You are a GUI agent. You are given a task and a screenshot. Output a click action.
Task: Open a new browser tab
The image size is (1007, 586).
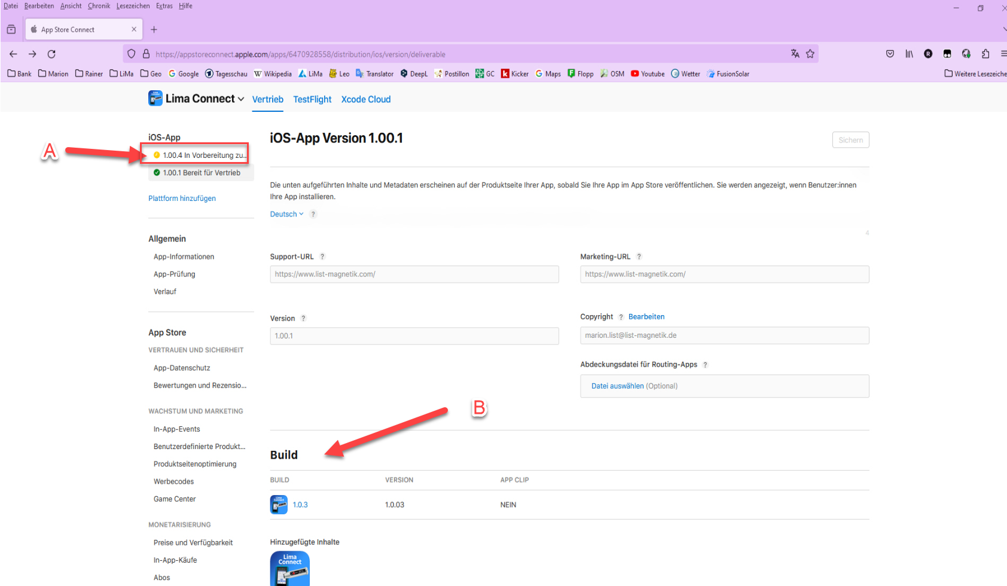coord(154,29)
